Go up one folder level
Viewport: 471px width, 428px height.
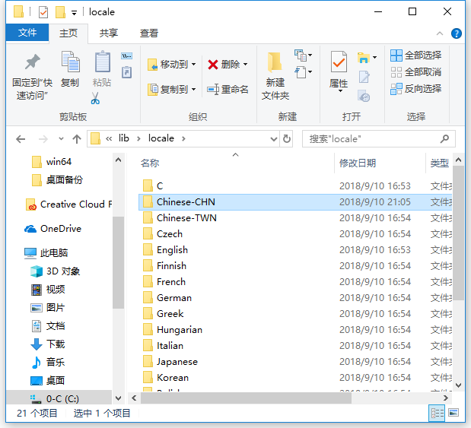point(77,139)
